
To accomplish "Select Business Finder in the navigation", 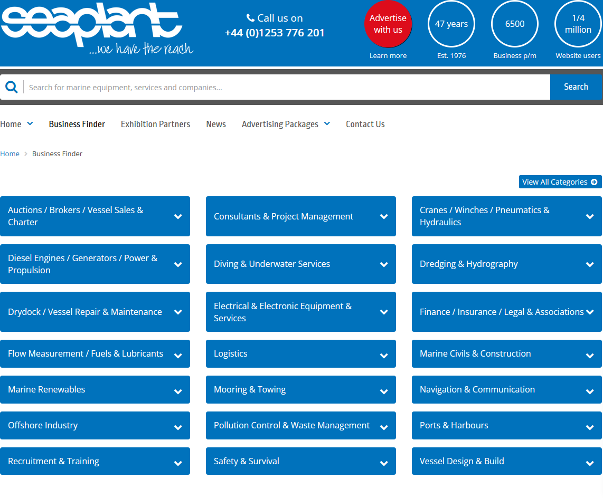I will click(x=77, y=124).
